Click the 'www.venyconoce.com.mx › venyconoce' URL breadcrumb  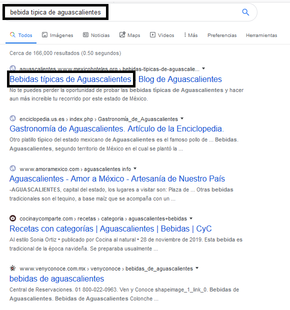[106, 268]
